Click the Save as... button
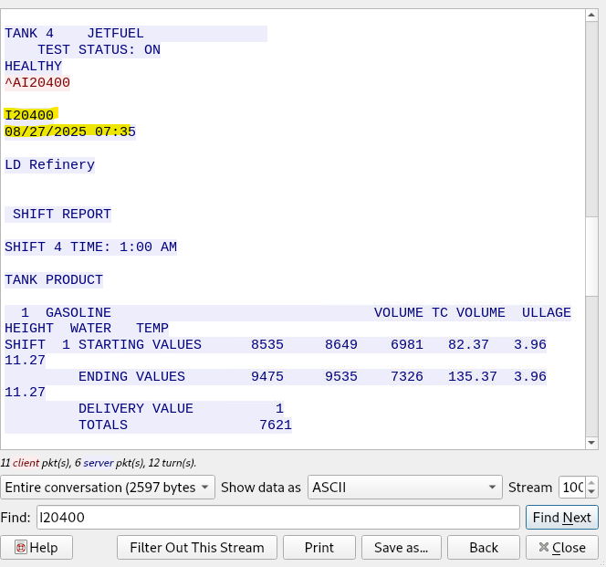 (402, 548)
